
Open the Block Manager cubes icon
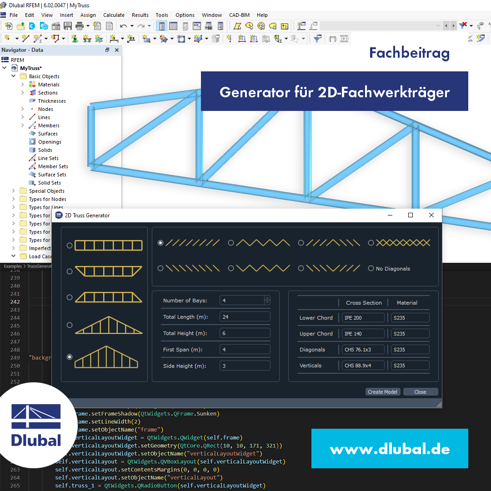point(44,26)
